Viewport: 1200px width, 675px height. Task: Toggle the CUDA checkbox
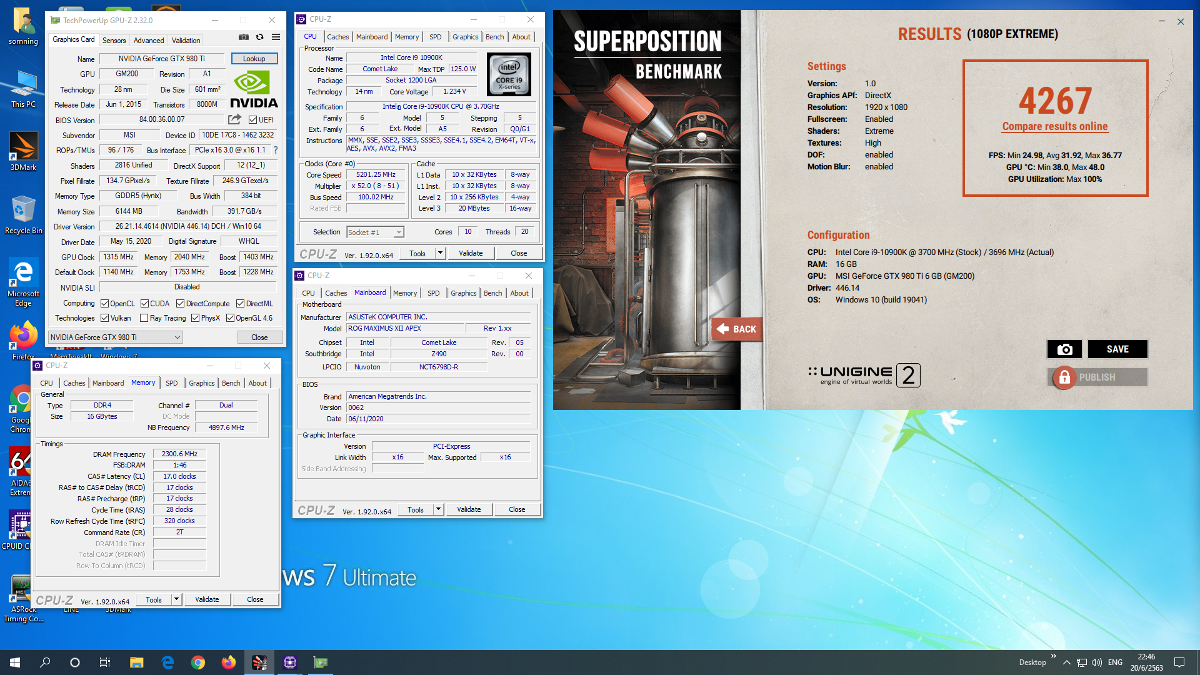click(144, 304)
